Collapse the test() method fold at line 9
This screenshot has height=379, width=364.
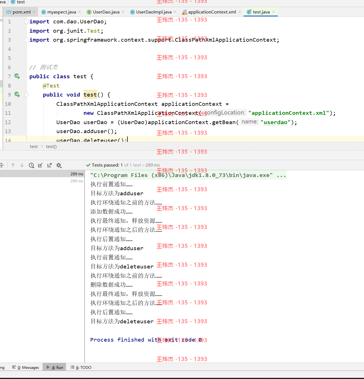[x=27, y=95]
